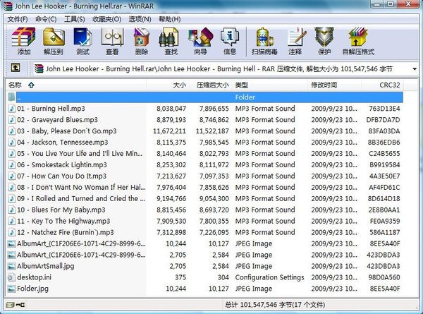
Task: Click the image icon of Folder.jpg
Action: (x=11, y=289)
